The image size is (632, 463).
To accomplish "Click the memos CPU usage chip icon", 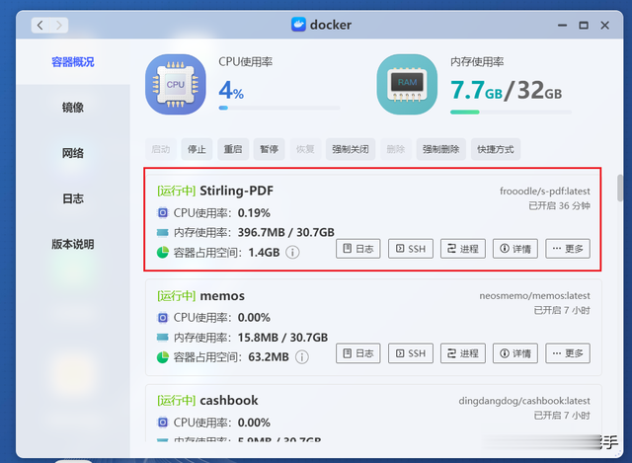I will [162, 318].
